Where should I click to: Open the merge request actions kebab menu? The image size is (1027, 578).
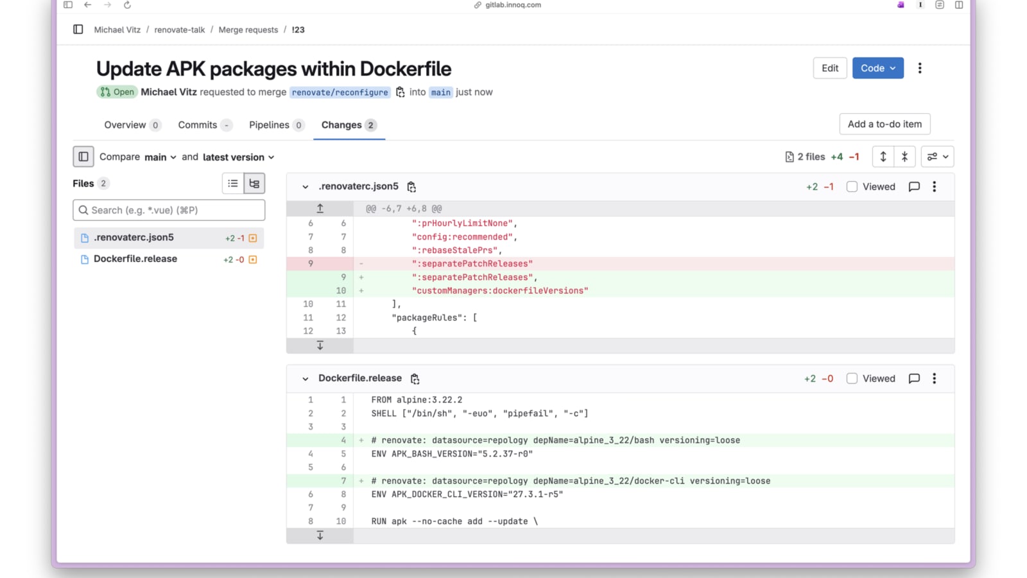point(920,68)
